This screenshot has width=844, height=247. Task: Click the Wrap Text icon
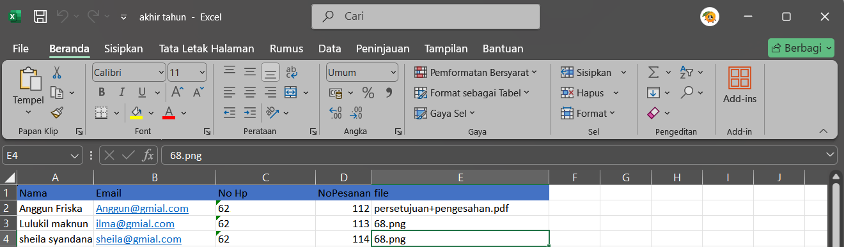pyautogui.click(x=292, y=72)
